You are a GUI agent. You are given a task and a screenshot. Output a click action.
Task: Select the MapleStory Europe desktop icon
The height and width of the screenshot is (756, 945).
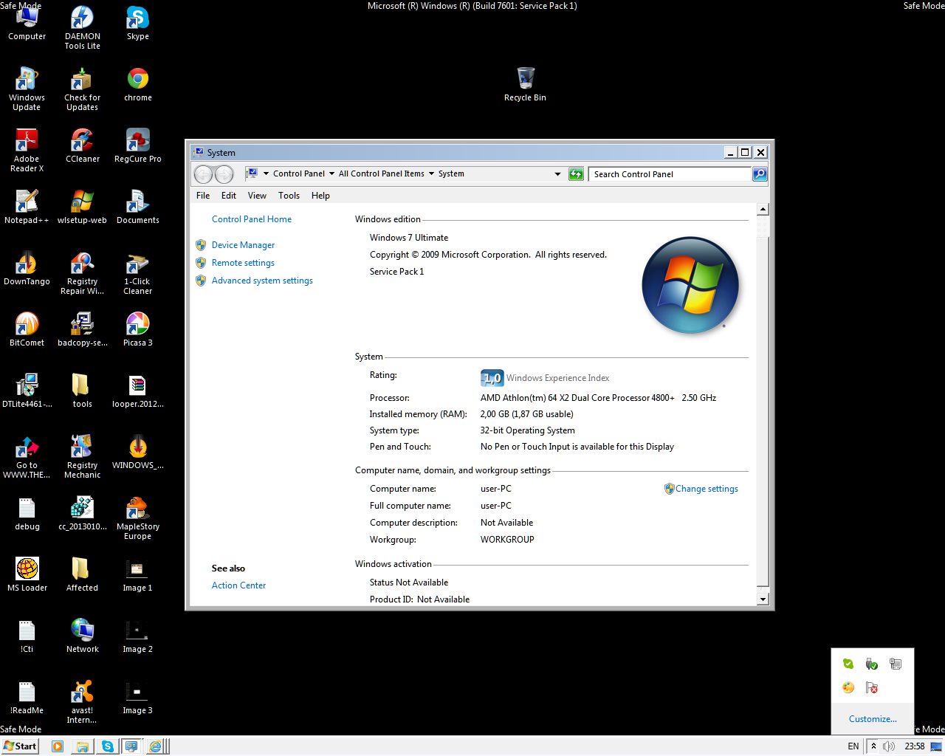137,518
